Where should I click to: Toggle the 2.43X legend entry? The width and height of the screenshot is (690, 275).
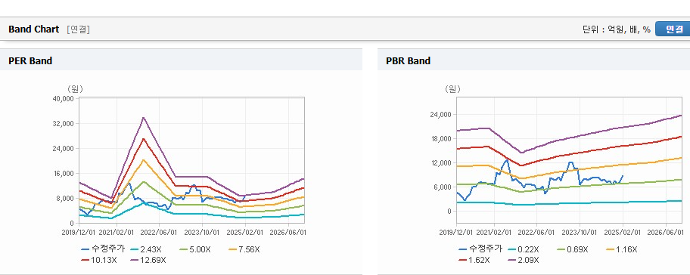146,249
